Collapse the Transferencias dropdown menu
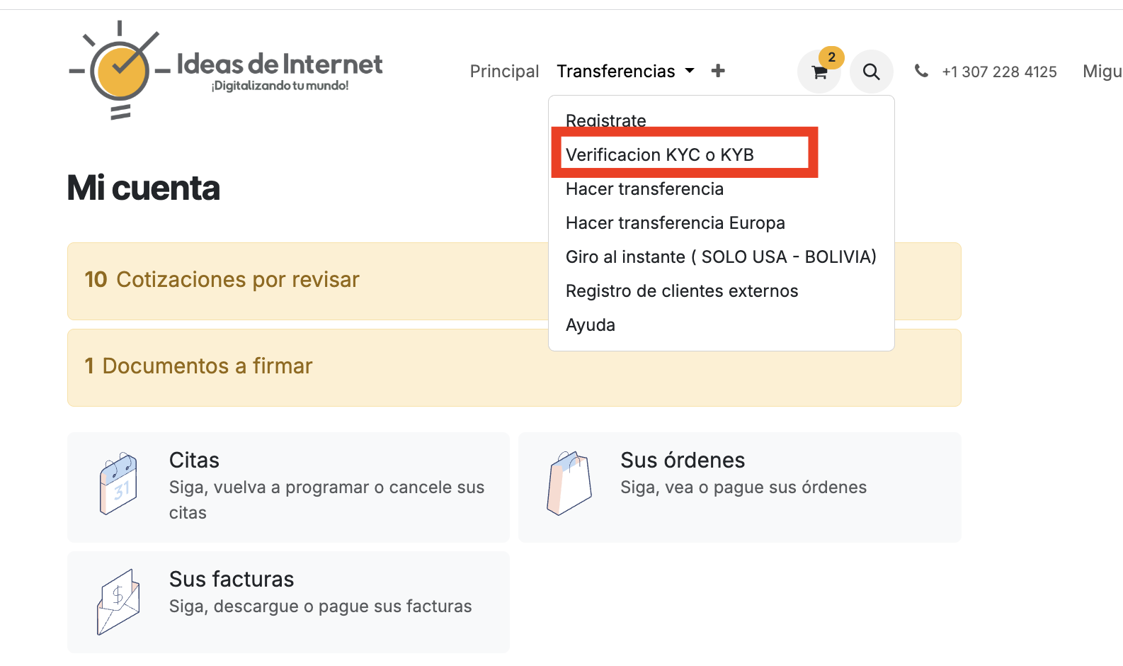The image size is (1123, 666). [x=615, y=72]
